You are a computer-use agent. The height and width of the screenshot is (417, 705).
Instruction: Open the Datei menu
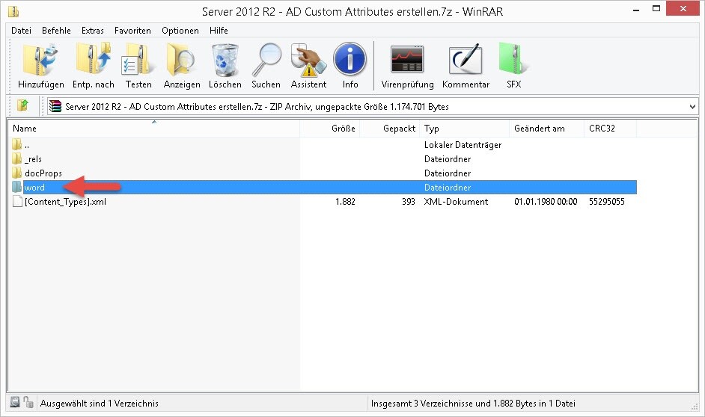(x=21, y=31)
